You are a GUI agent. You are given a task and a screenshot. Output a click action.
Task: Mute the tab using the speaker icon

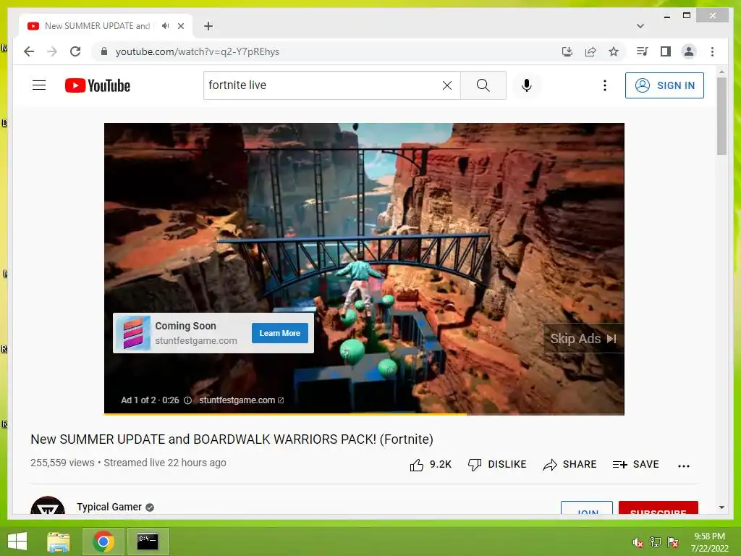(x=165, y=25)
